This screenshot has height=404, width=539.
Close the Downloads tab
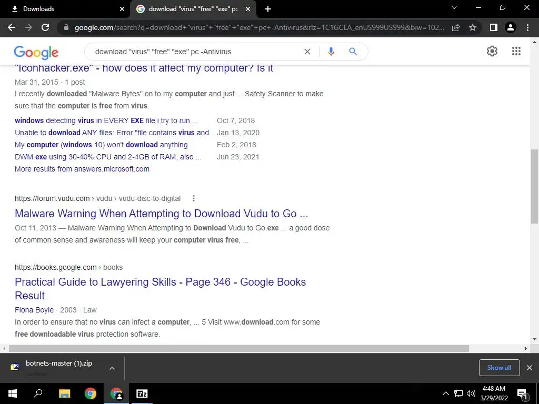tap(122, 9)
